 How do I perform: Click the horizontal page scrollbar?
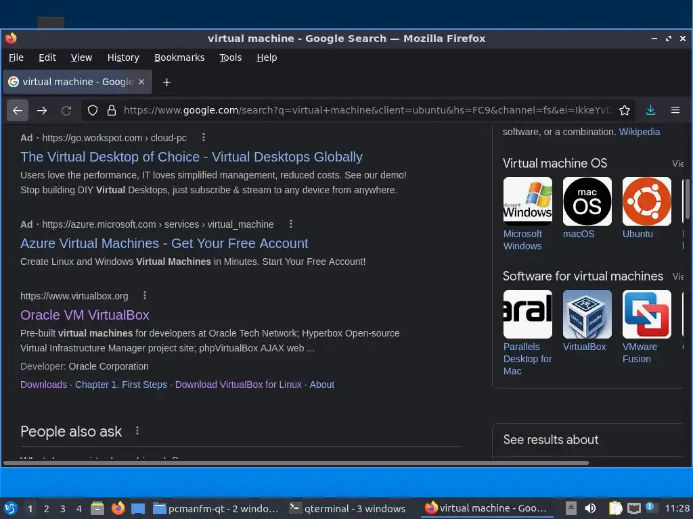[x=296, y=463]
